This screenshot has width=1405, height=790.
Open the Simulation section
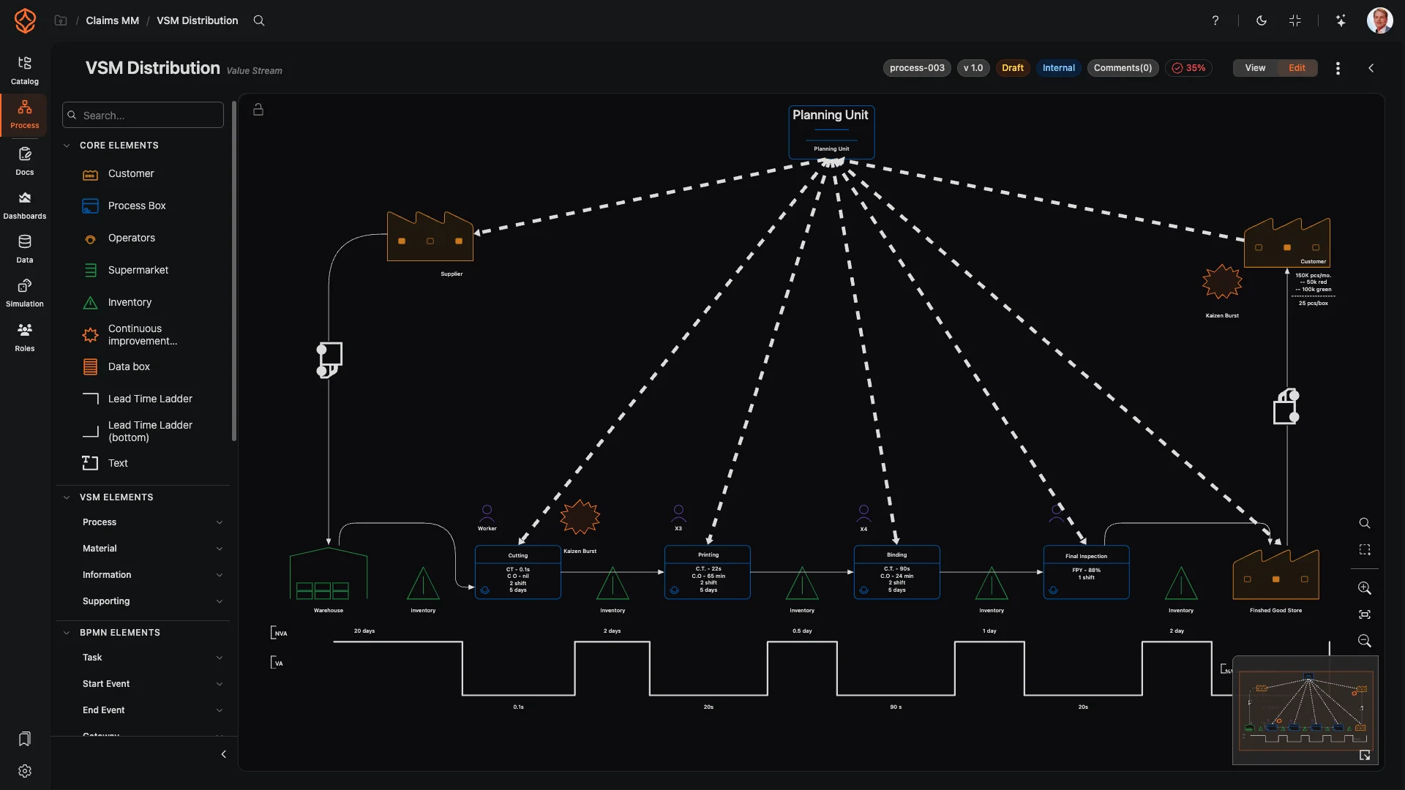click(24, 293)
